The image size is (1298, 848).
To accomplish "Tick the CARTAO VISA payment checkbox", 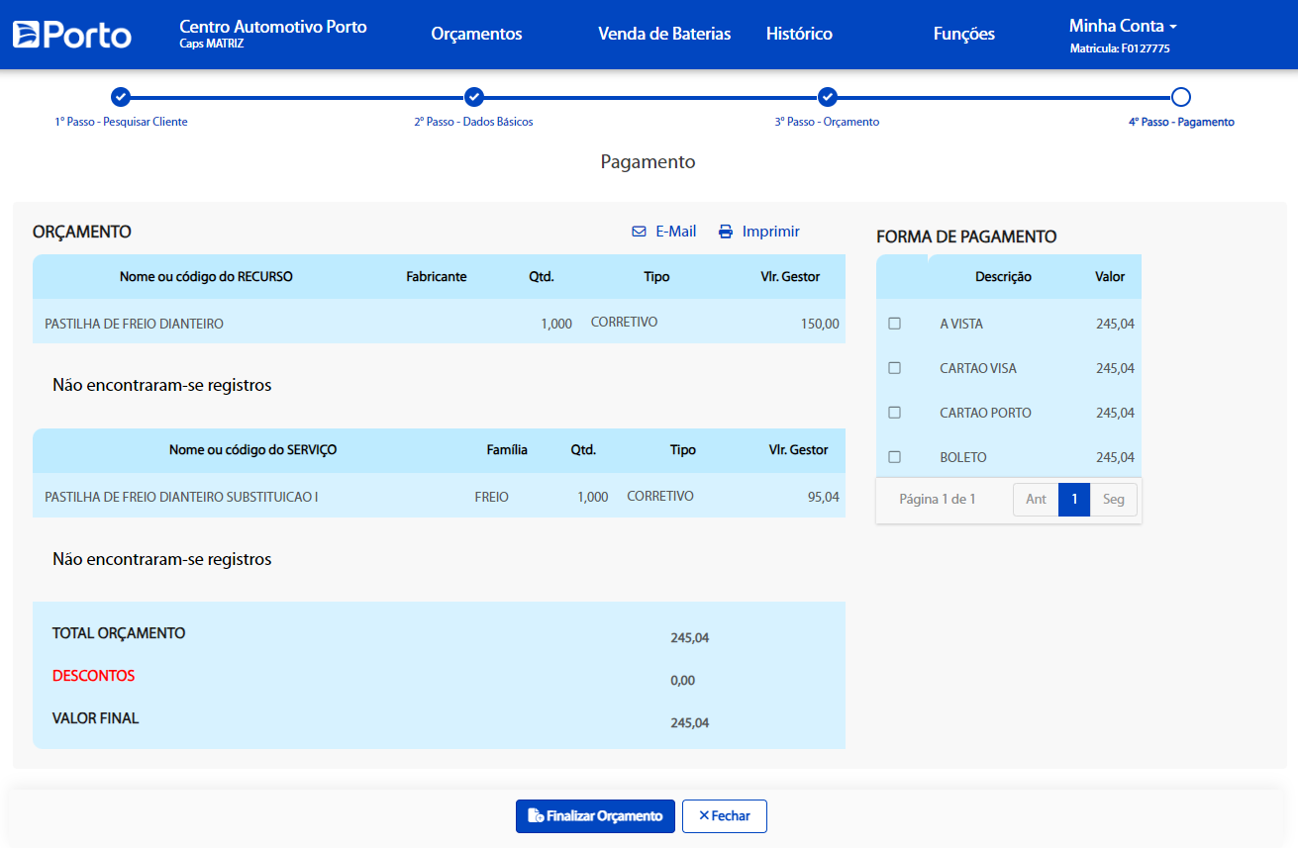I will (895, 368).
